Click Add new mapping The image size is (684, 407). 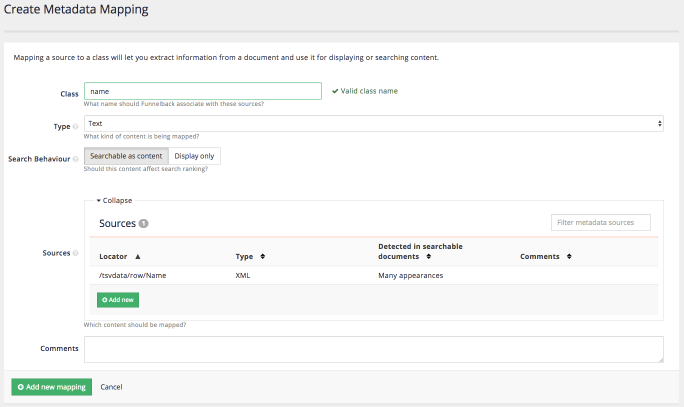pos(51,386)
